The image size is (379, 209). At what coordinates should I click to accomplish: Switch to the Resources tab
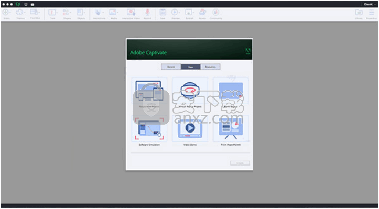(210, 67)
